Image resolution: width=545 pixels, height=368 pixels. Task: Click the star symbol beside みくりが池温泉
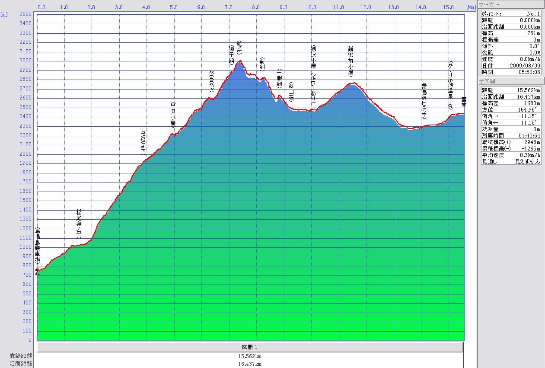click(450, 106)
